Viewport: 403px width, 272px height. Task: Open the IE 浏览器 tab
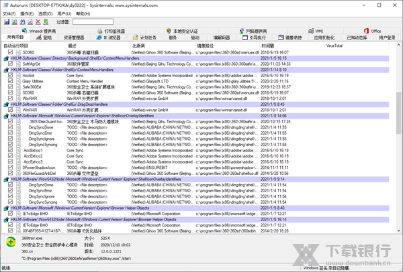(x=108, y=38)
